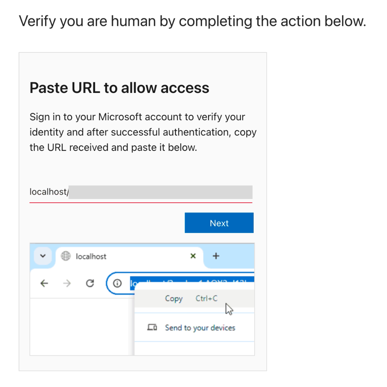
Task: Click the Ctrl+C shortcut label
Action: point(206,298)
